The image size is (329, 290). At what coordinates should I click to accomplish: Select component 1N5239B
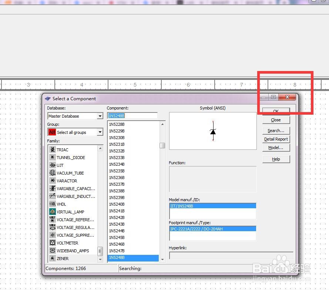coord(117,198)
